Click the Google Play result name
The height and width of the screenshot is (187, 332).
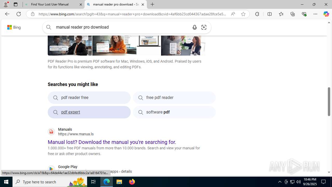click(68, 167)
